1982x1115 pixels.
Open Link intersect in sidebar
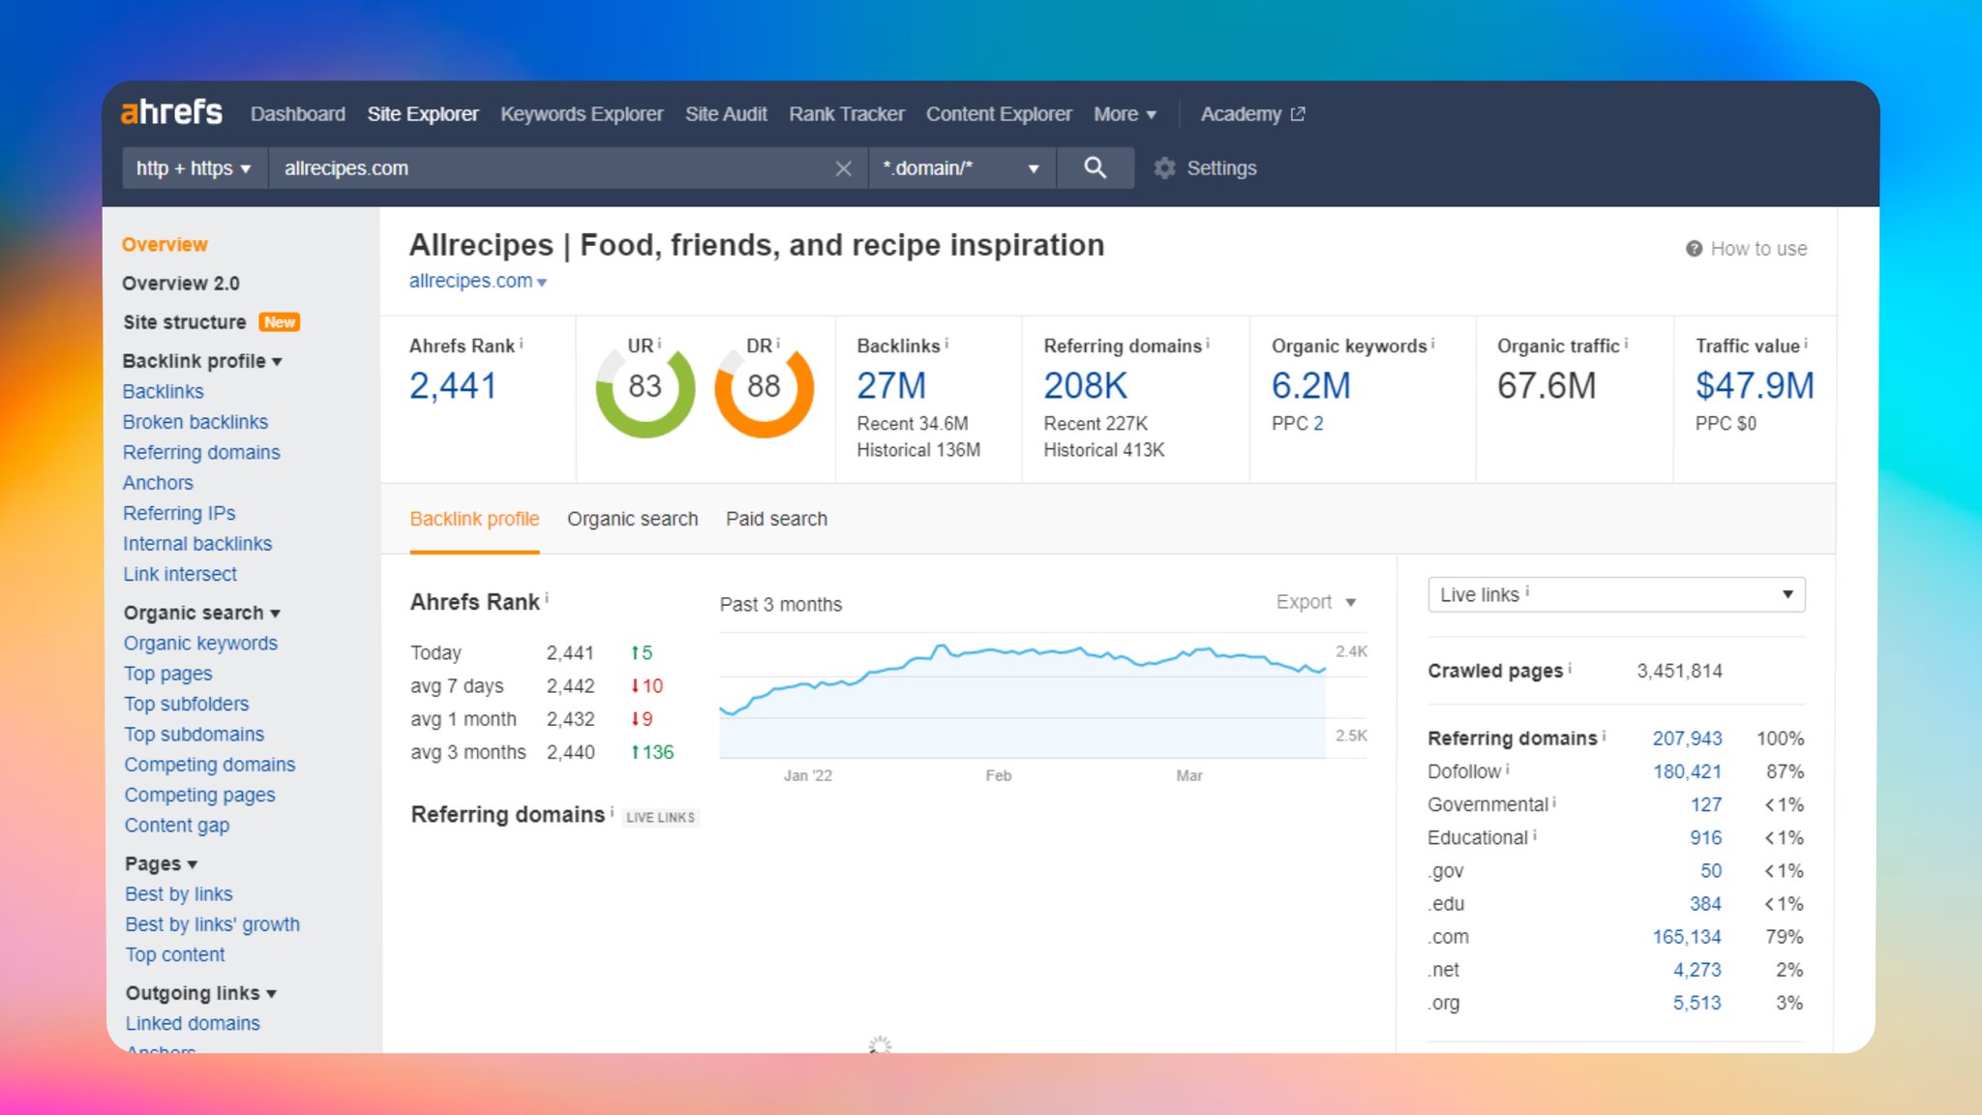[180, 574]
